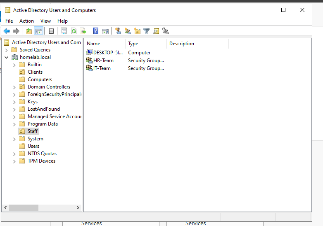Click the Back arrow toolbar icon
Image resolution: width=323 pixels, height=226 pixels.
pyautogui.click(x=7, y=31)
